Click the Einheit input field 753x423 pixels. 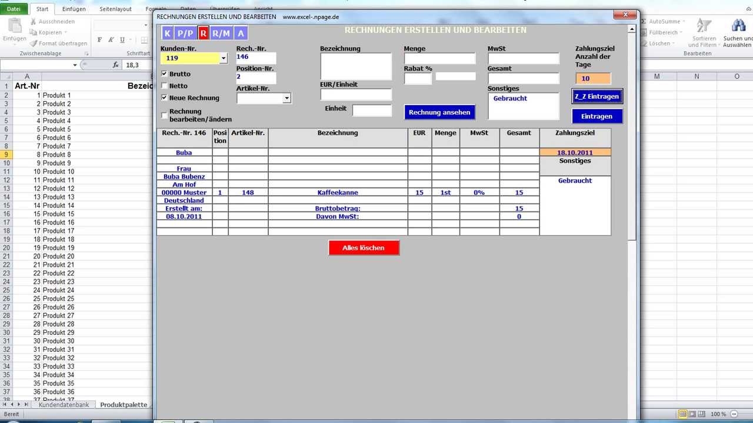[372, 110]
